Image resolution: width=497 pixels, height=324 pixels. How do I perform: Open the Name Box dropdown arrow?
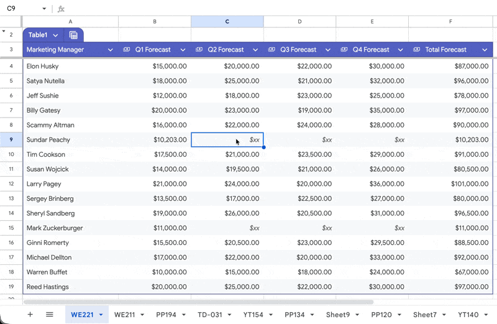coord(44,9)
